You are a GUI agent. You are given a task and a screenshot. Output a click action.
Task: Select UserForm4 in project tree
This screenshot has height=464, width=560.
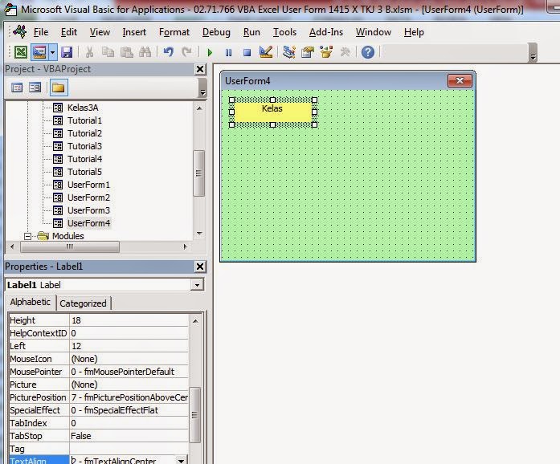pos(88,223)
